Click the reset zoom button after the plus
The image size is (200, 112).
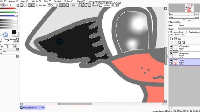pyautogui.click(x=67, y=5)
